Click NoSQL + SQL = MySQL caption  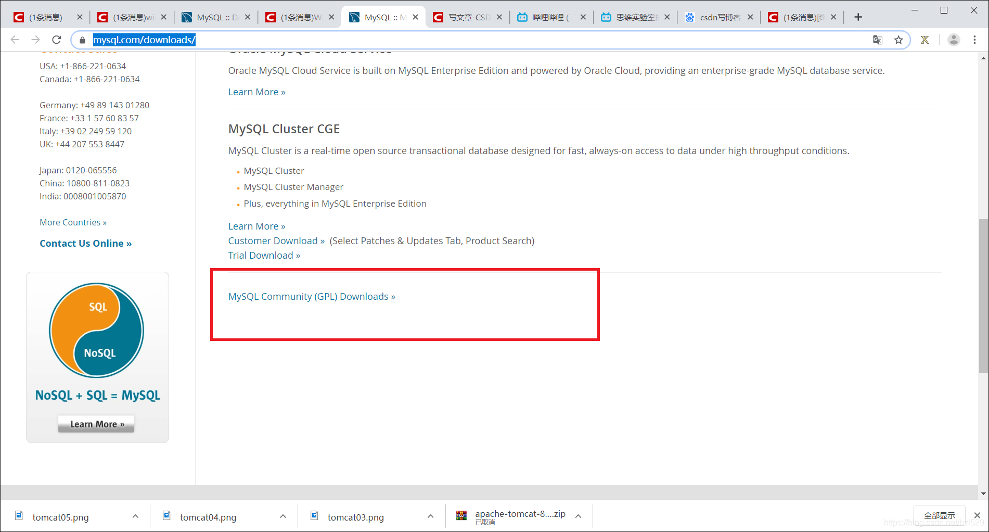pyautogui.click(x=97, y=395)
